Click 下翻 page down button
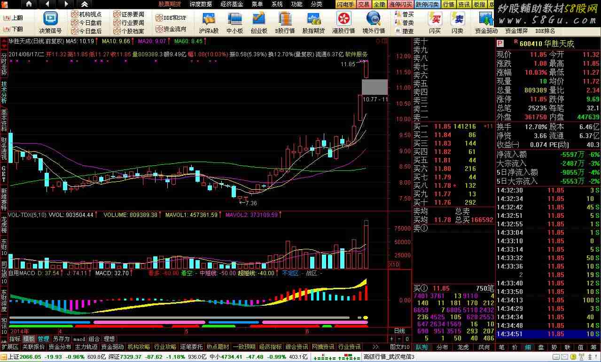The image size is (601, 362). (x=13, y=29)
